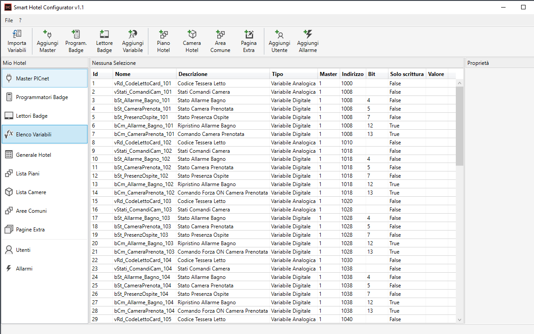Add a room with Camera Hotel
Image resolution: width=534 pixels, height=334 pixels.
pyautogui.click(x=192, y=41)
